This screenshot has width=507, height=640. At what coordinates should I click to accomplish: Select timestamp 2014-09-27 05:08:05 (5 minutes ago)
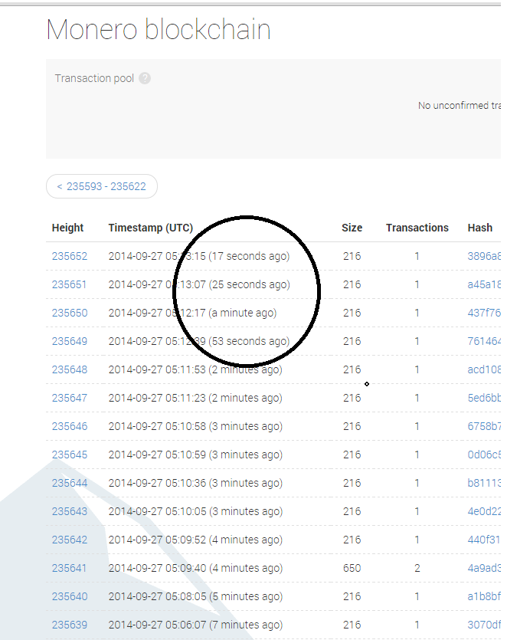[195, 597]
